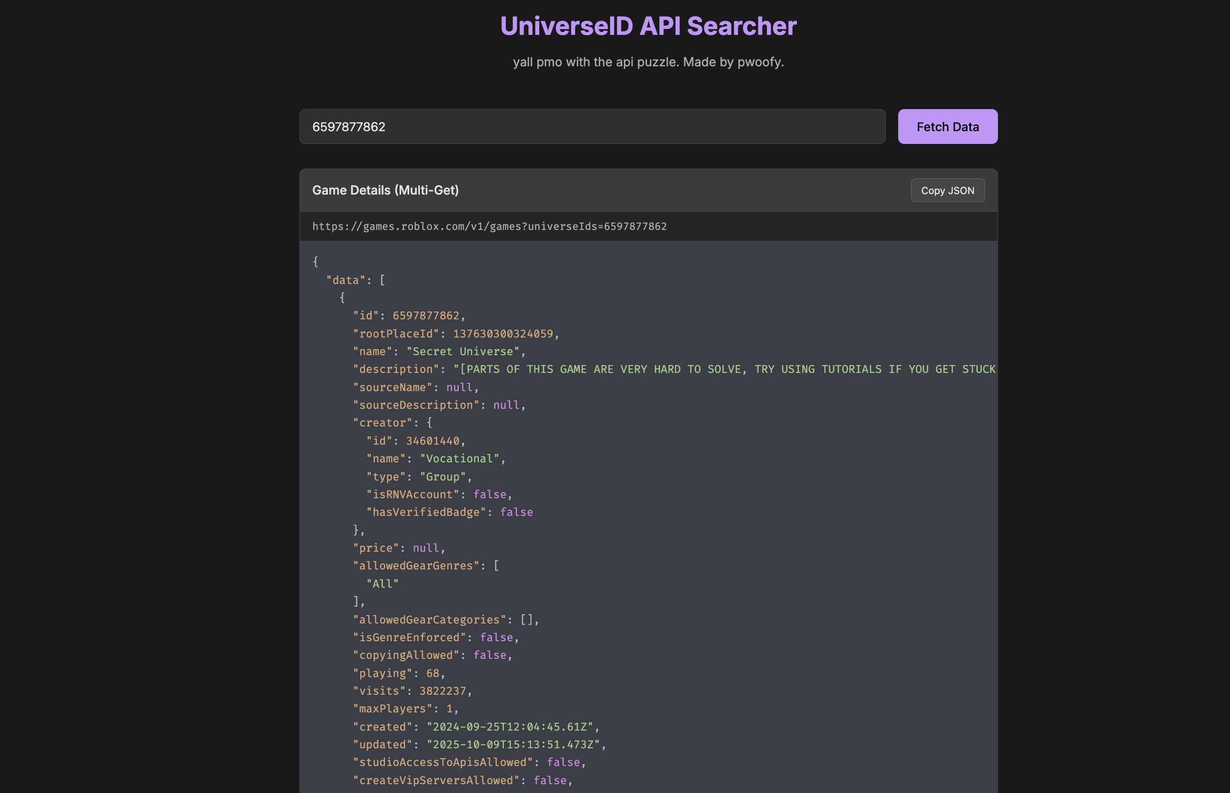This screenshot has height=793, width=1230.
Task: Click the games.roblox.com endpoint URL text
Action: coord(489,227)
